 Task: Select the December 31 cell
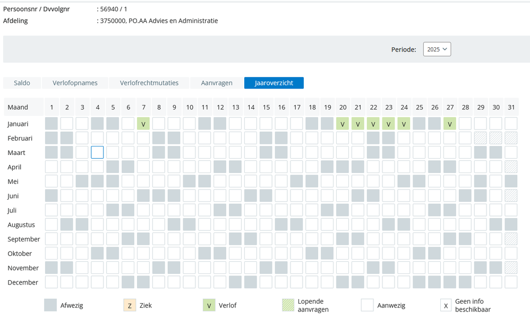(x=511, y=282)
